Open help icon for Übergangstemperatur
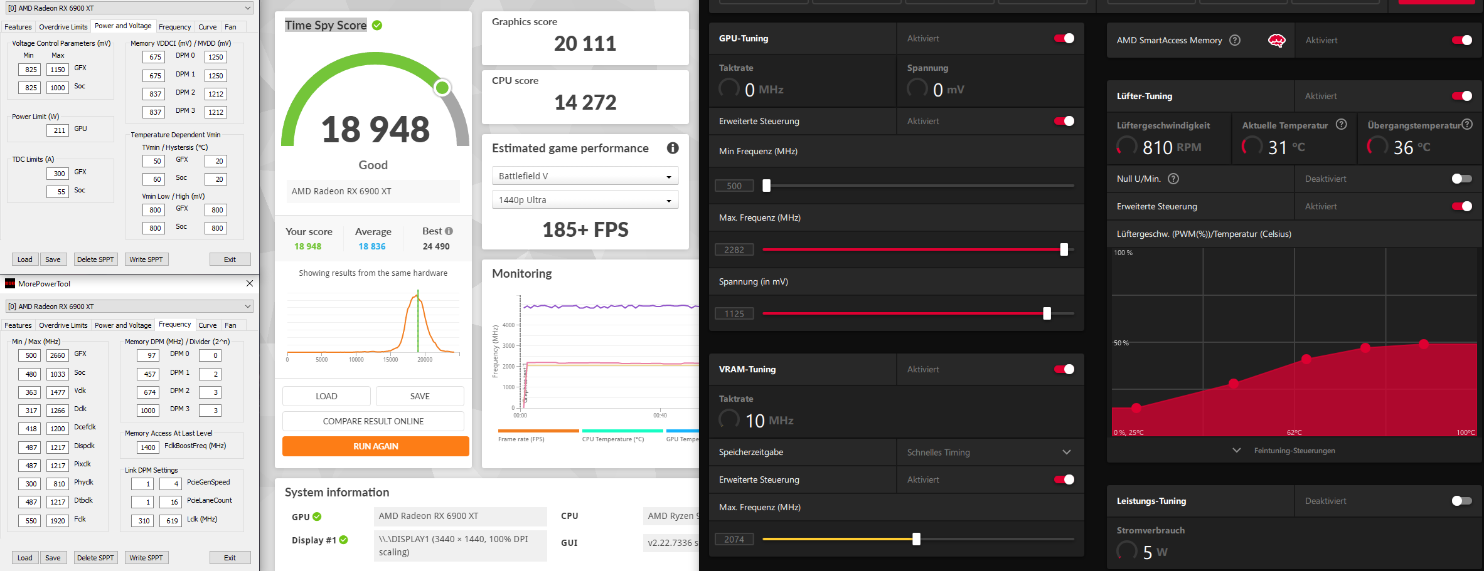The image size is (1484, 571). tap(1467, 124)
